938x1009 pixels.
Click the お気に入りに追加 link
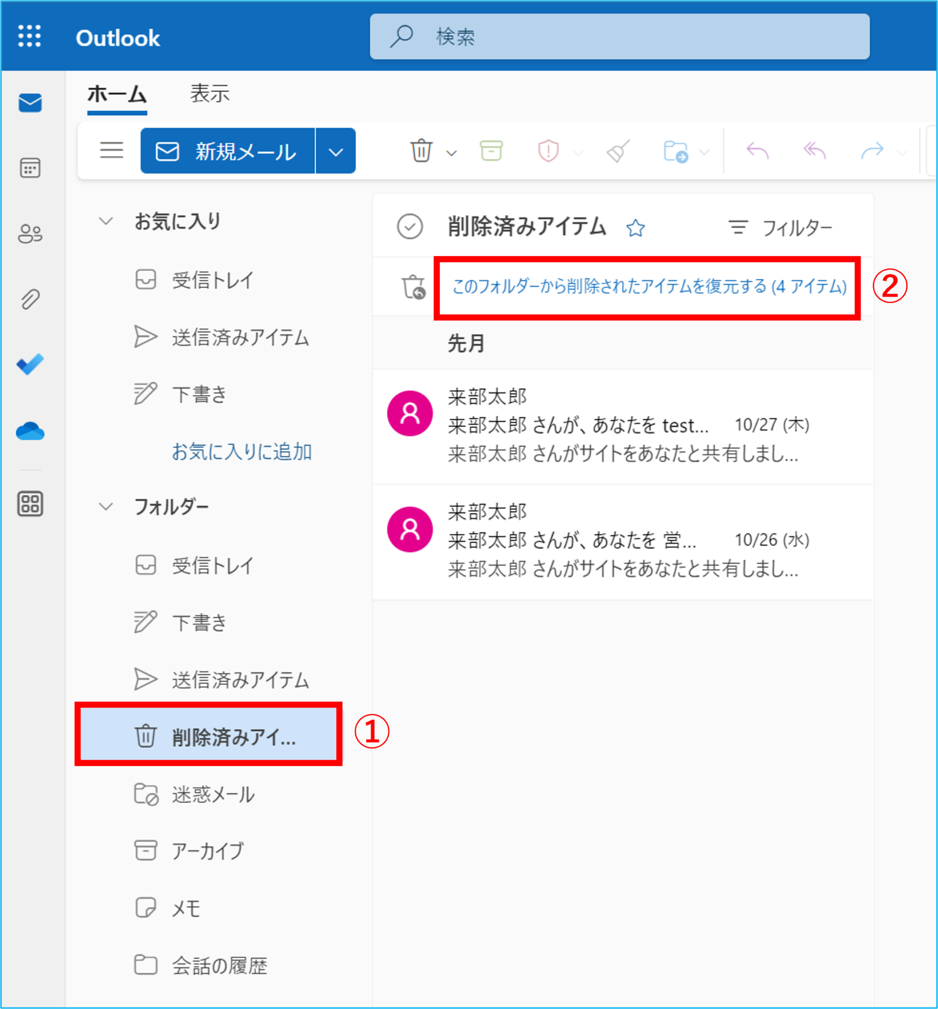[x=242, y=452]
